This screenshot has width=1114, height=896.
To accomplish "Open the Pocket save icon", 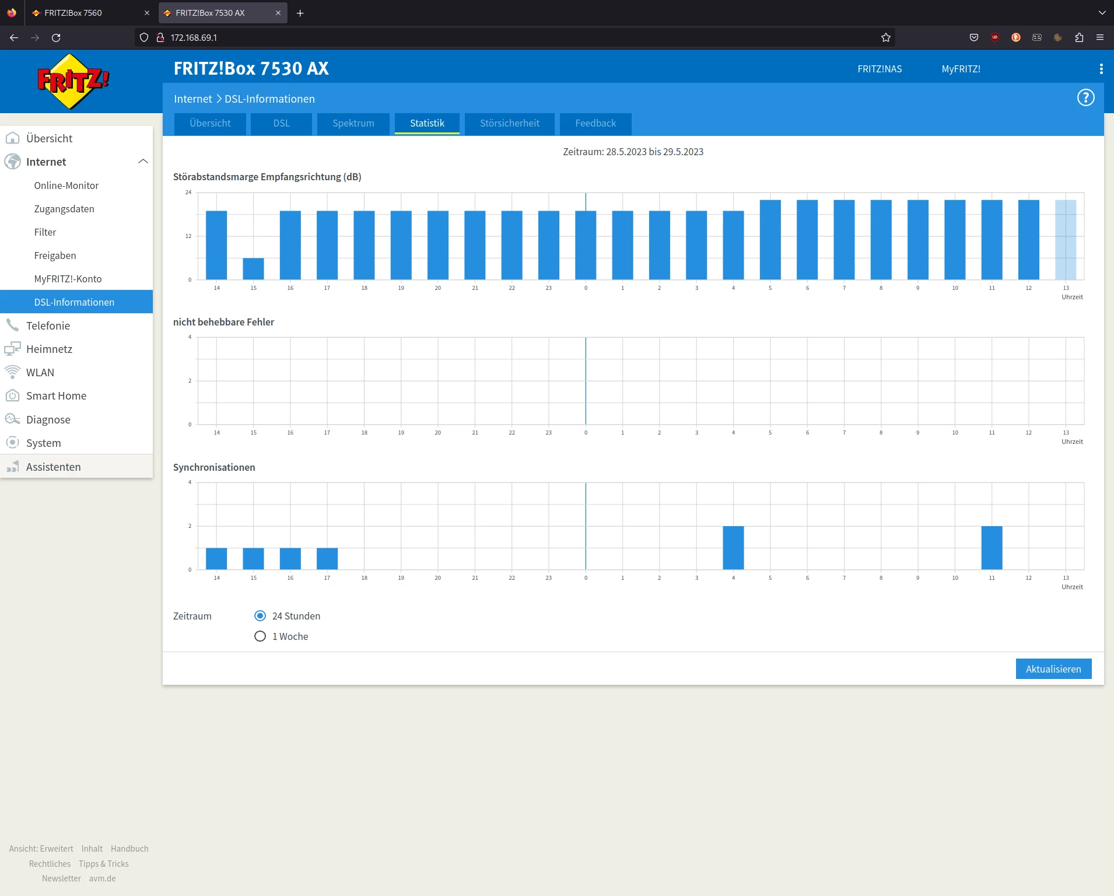I will [974, 37].
